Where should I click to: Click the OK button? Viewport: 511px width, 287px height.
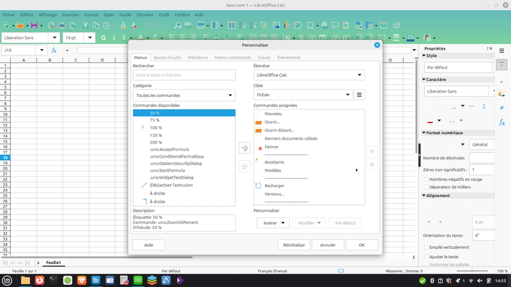click(x=362, y=245)
